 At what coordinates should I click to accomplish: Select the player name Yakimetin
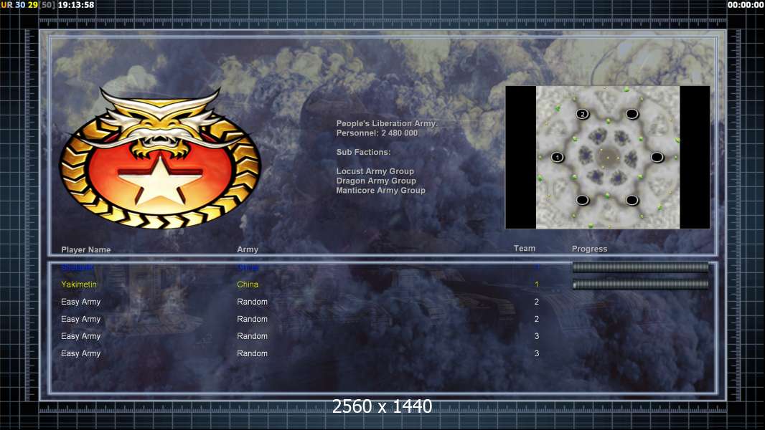78,285
